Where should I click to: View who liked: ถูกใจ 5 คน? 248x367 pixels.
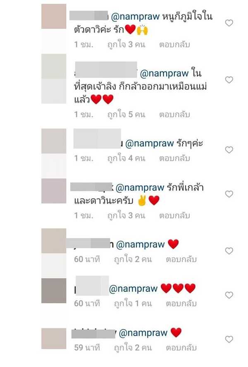(126, 115)
